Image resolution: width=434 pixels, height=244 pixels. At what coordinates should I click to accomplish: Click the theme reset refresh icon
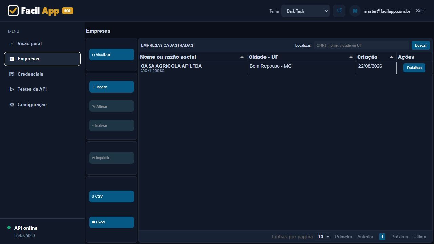339,11
